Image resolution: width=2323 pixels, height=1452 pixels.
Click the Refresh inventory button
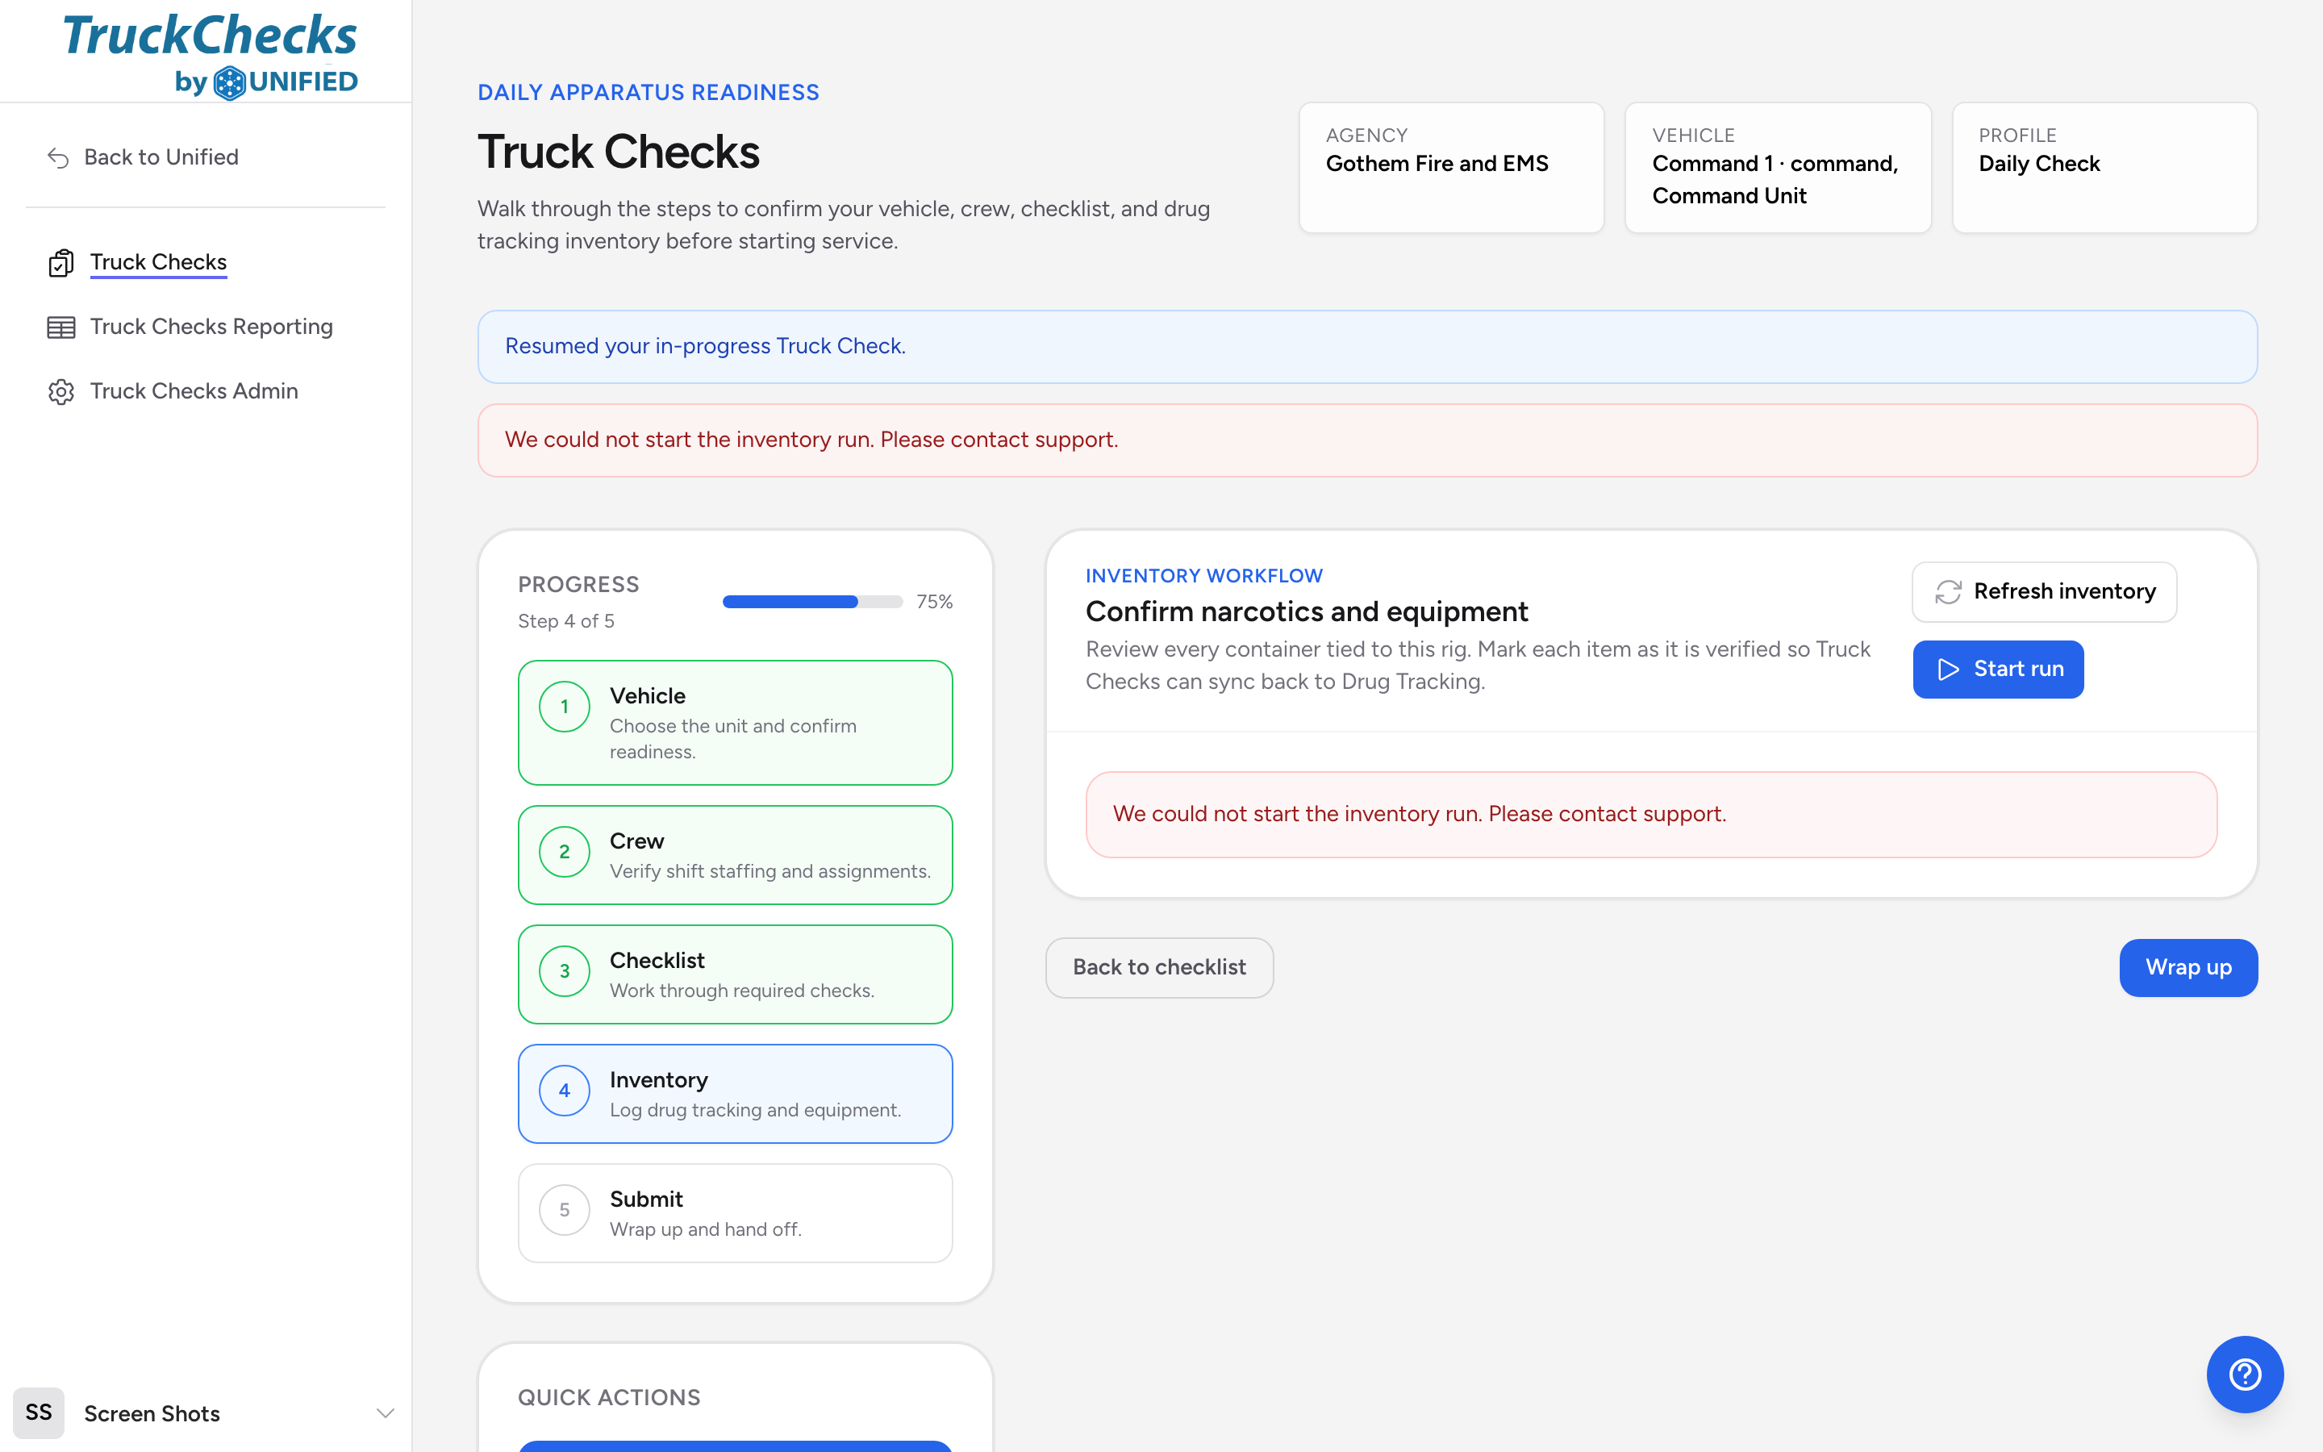pos(2044,591)
